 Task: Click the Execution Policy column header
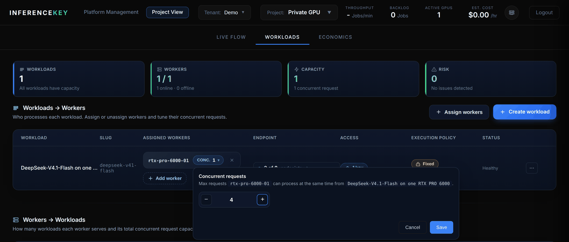click(434, 138)
